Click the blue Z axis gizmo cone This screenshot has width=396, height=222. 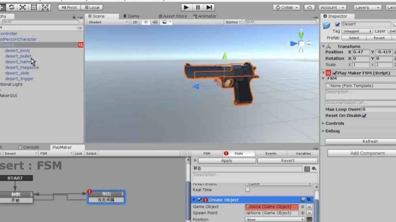(x=293, y=43)
